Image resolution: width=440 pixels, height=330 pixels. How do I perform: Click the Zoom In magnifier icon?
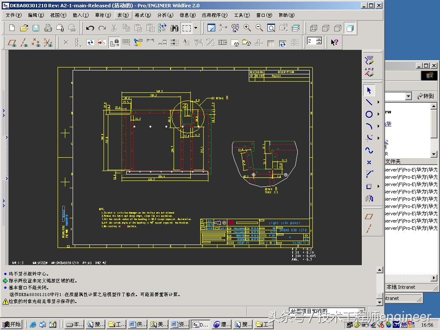(247, 28)
